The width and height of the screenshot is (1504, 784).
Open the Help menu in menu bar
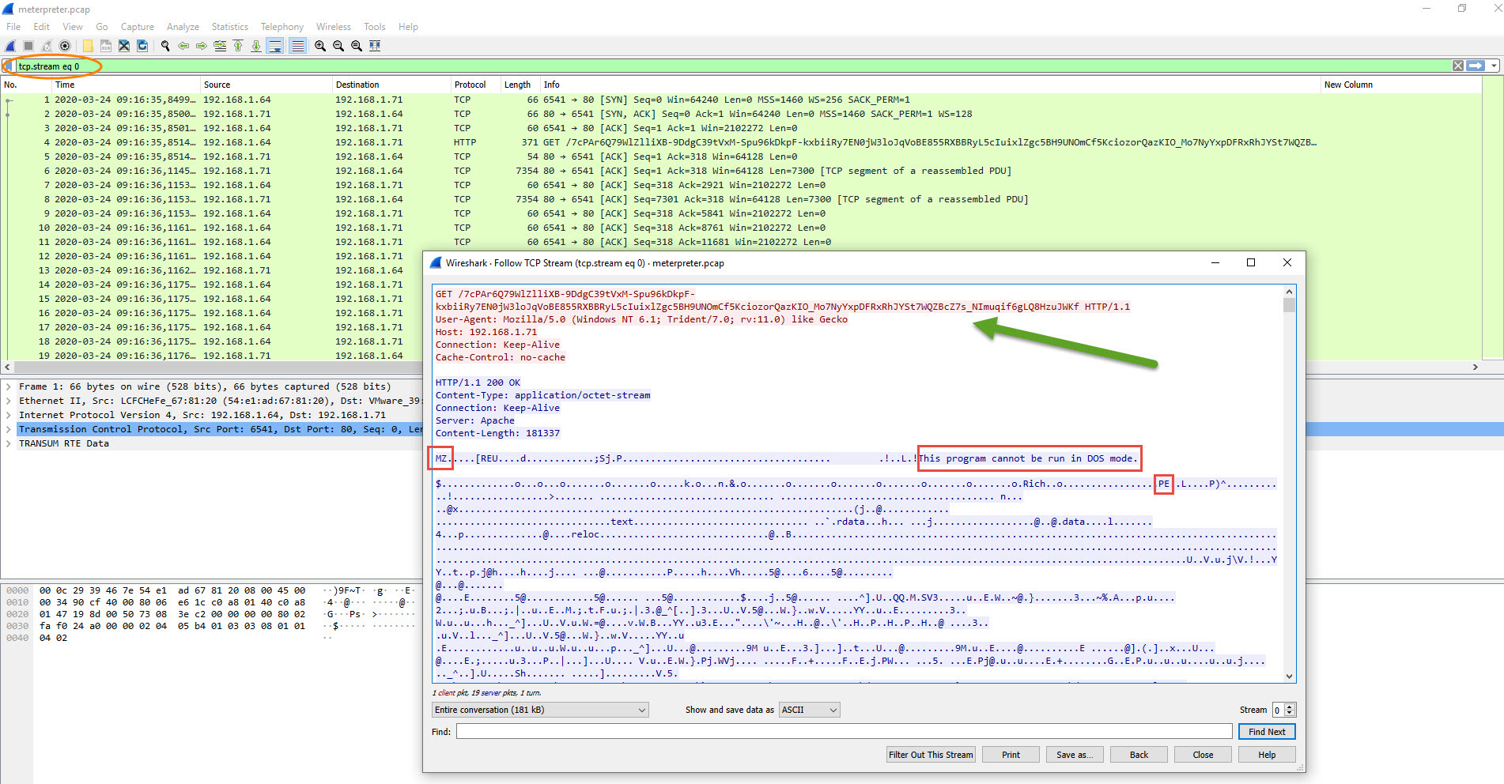(x=408, y=27)
